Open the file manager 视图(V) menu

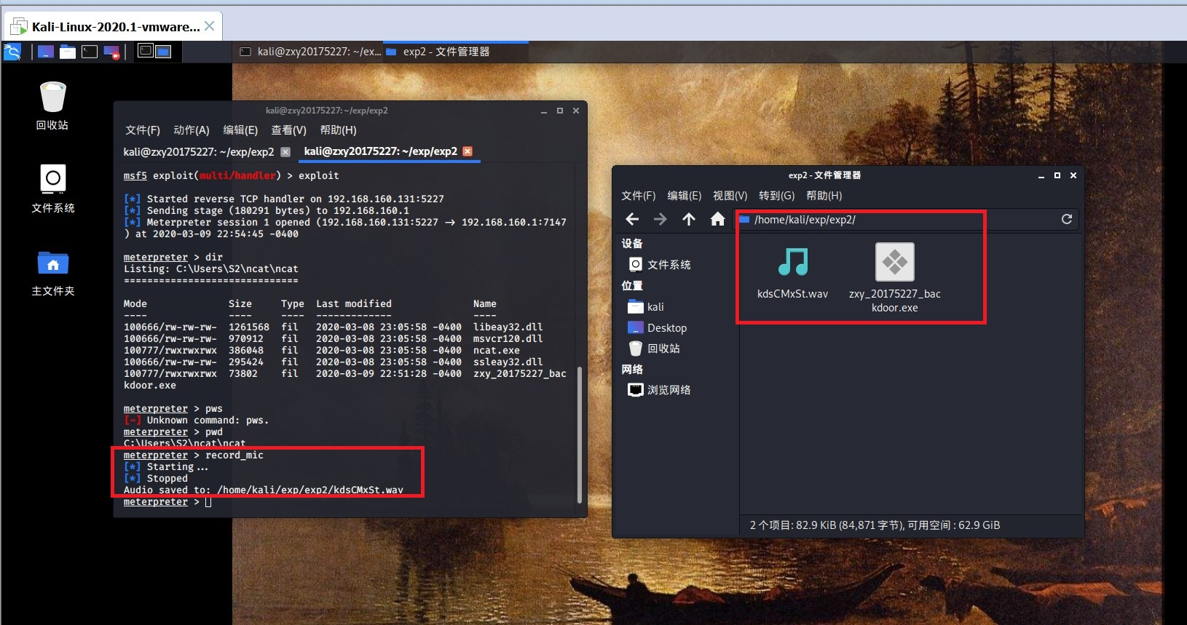pyautogui.click(x=730, y=196)
